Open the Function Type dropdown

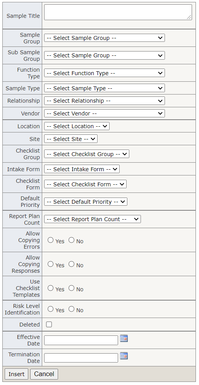[x=105, y=73]
